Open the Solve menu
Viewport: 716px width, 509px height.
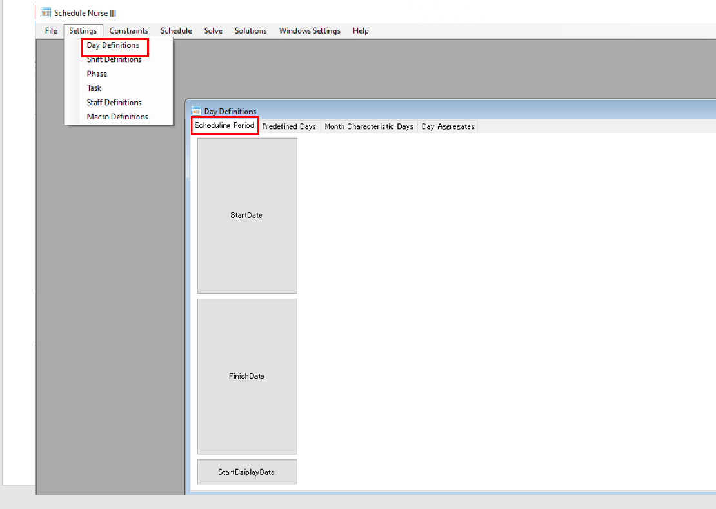(x=214, y=30)
